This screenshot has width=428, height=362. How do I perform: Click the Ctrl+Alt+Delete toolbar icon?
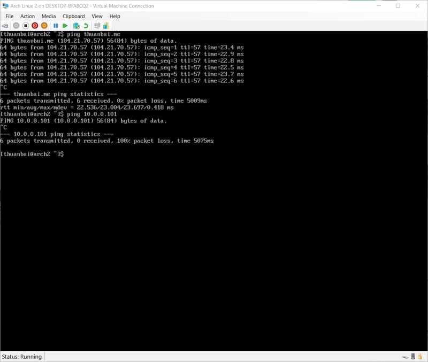pyautogui.click(x=6, y=25)
